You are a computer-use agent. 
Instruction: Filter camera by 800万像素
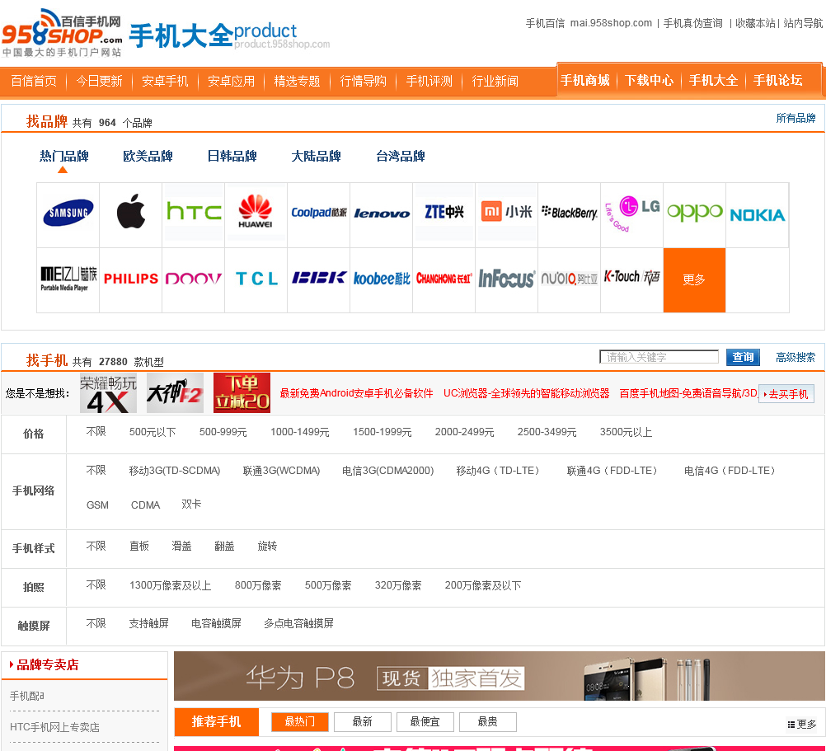258,585
